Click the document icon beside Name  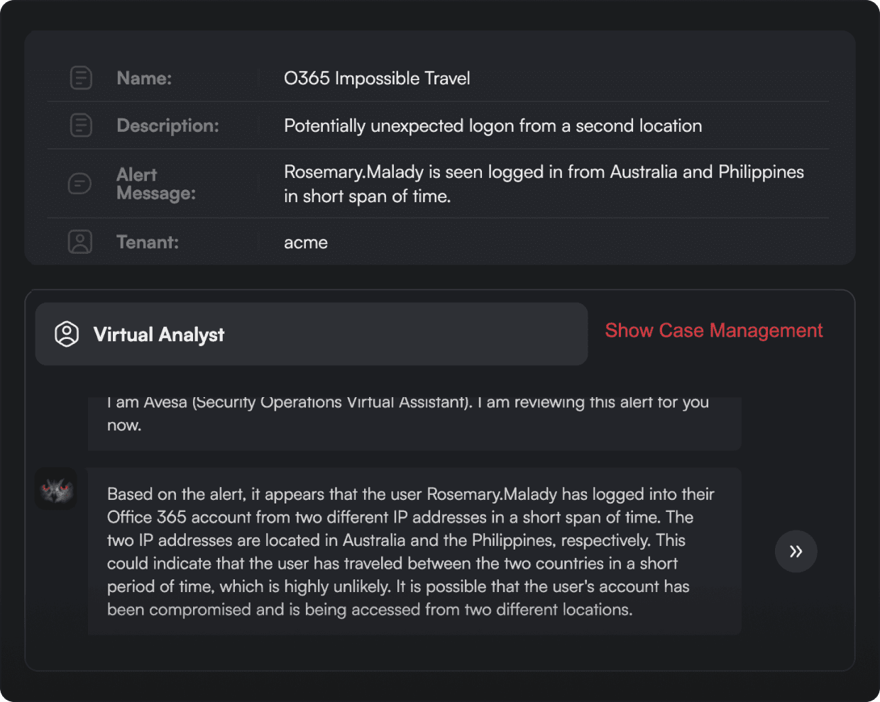pos(81,78)
